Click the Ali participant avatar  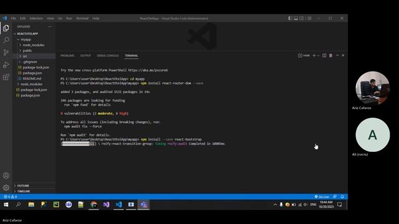[x=373, y=135]
